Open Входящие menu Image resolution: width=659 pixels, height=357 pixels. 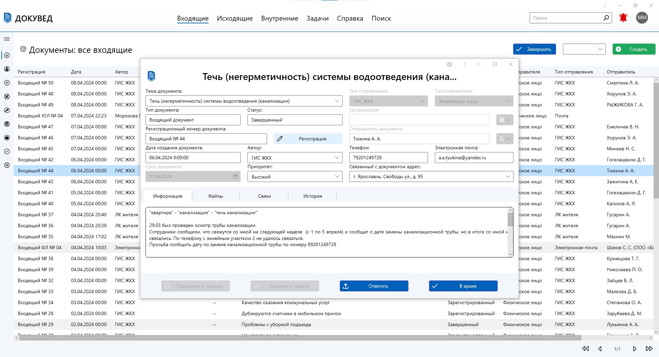193,18
